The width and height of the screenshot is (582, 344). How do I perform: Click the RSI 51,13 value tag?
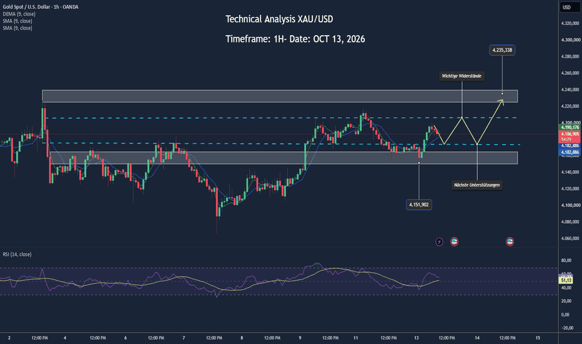(566, 280)
